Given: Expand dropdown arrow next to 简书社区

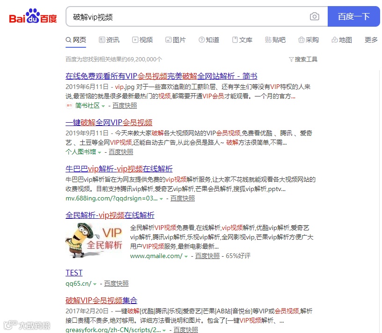Looking at the screenshot, I should pos(103,106).
